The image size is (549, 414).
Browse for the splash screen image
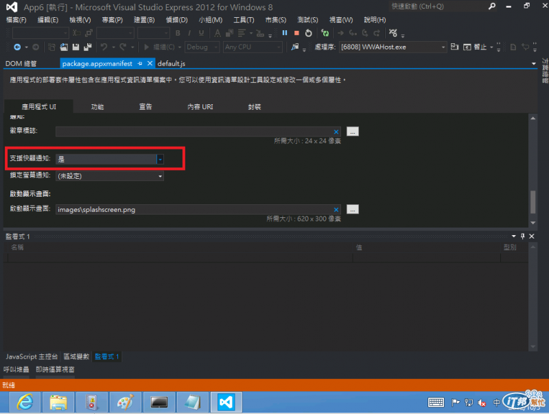353,210
